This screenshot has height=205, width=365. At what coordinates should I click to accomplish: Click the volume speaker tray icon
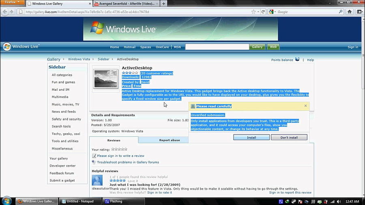(x=339, y=201)
